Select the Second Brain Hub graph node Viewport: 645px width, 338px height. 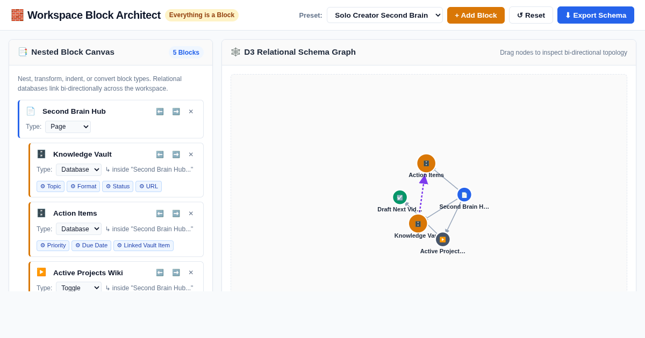[464, 195]
